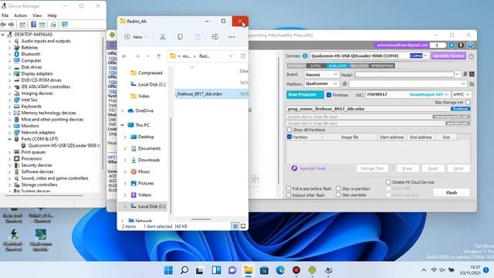Toggle the FireHose checkbox

[x=329, y=95]
